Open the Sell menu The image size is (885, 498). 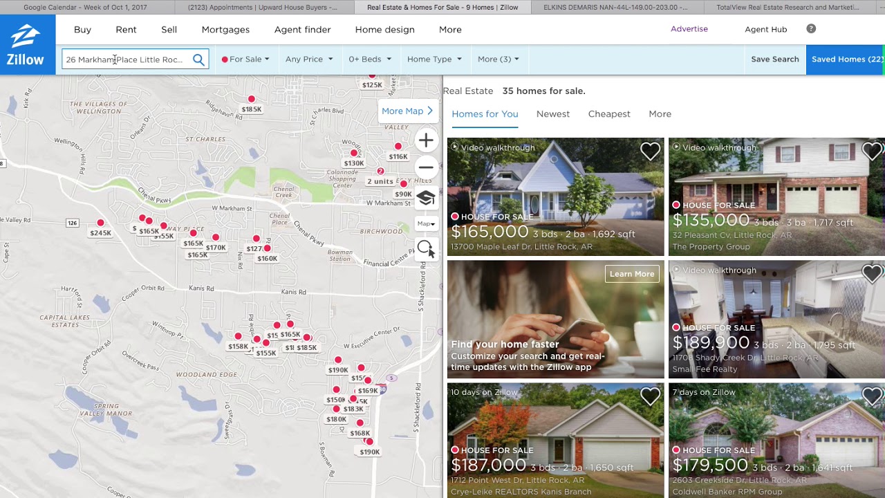point(169,30)
